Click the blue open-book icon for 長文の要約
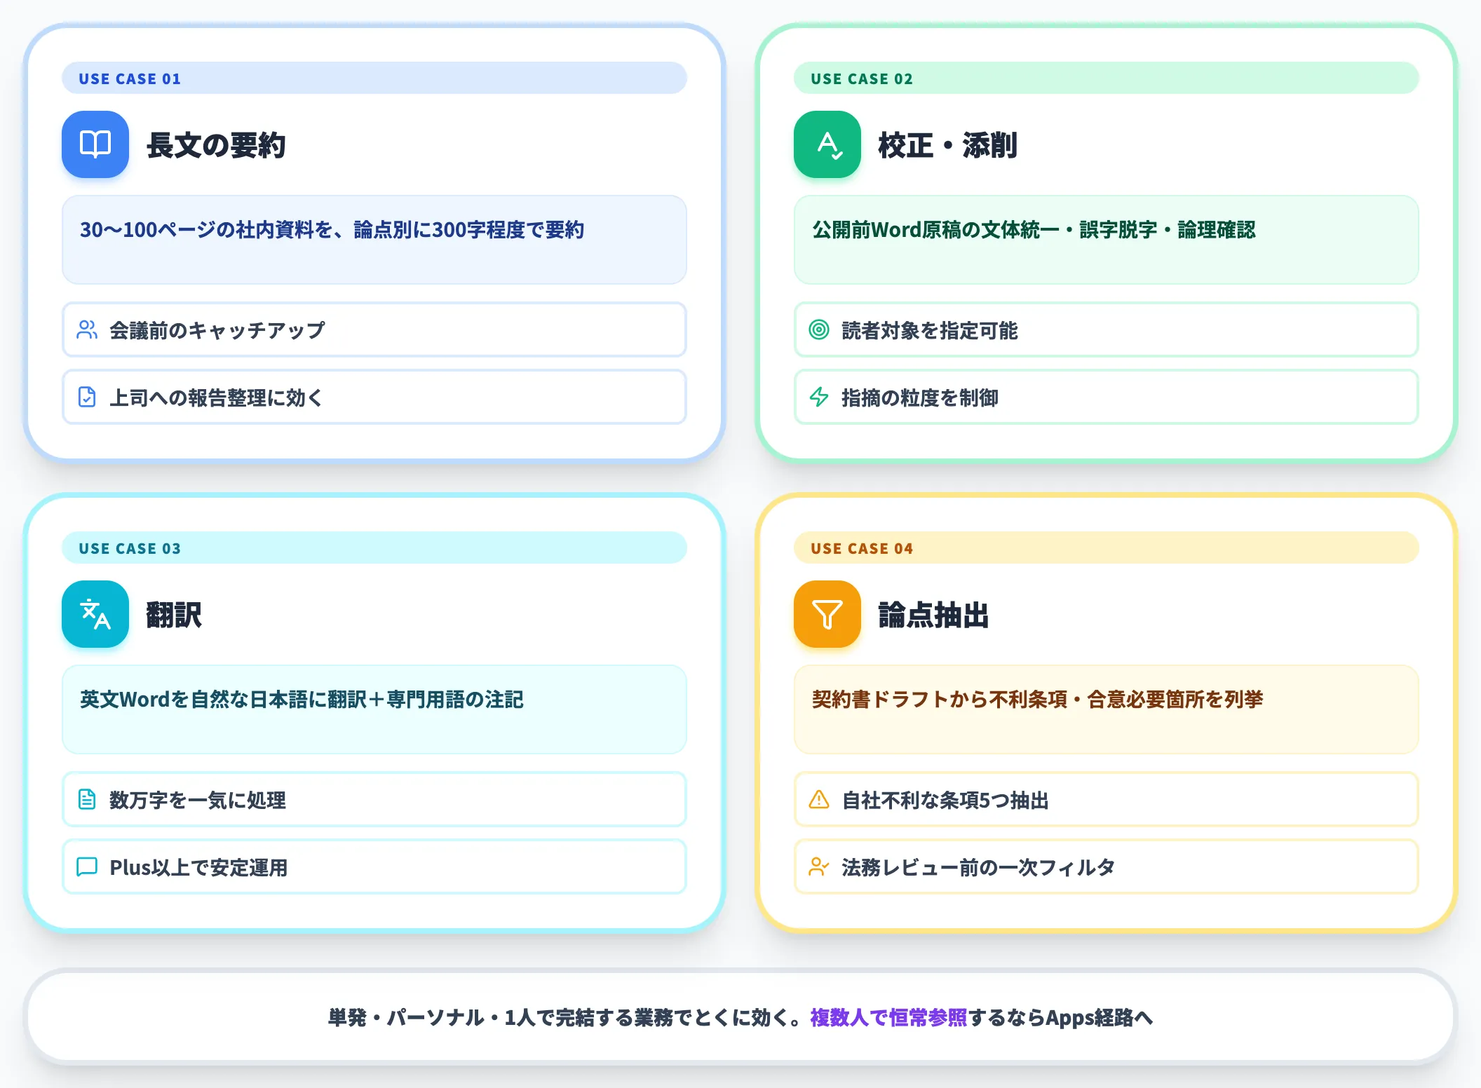 (x=95, y=144)
